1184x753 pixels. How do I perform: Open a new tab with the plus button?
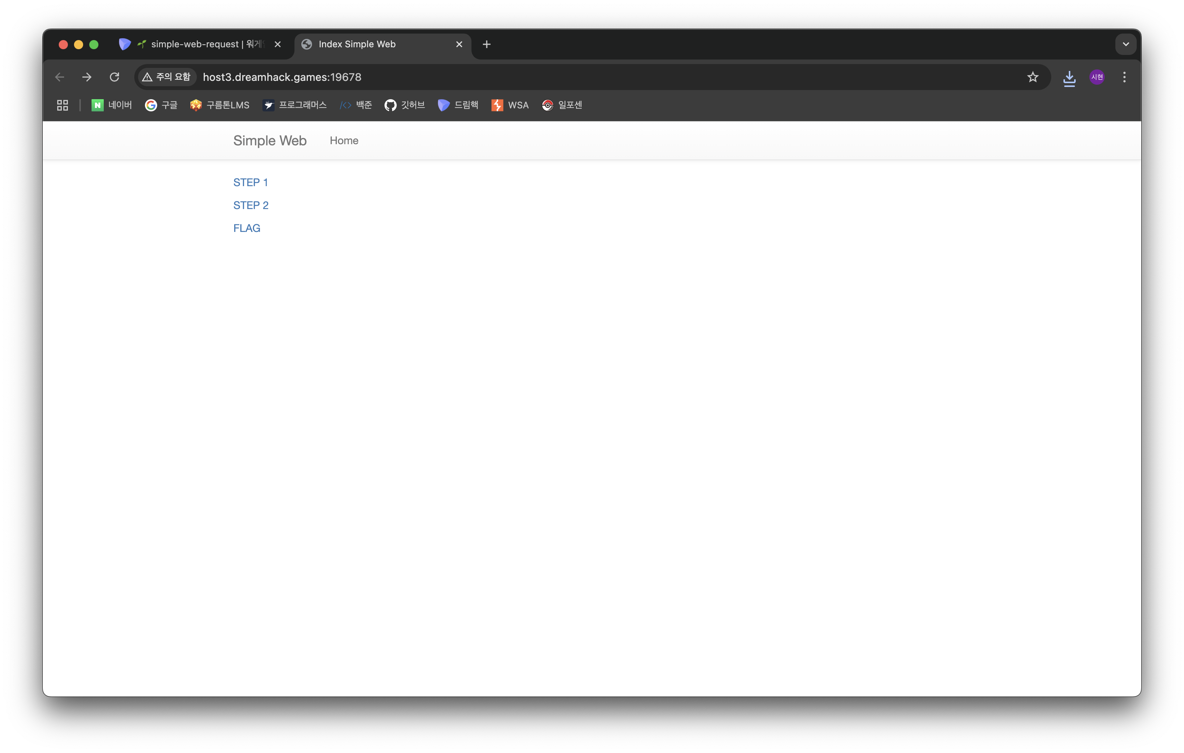(x=486, y=44)
